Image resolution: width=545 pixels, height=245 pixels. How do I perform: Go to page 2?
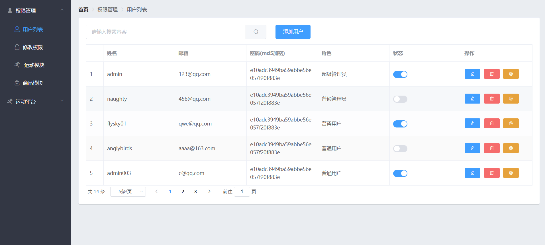coord(183,192)
